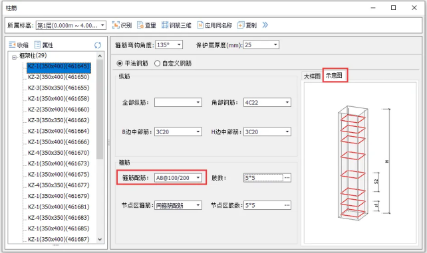427x253 pixels.
Task: Click the 肢数 5*5 input field
Action: (x=263, y=178)
